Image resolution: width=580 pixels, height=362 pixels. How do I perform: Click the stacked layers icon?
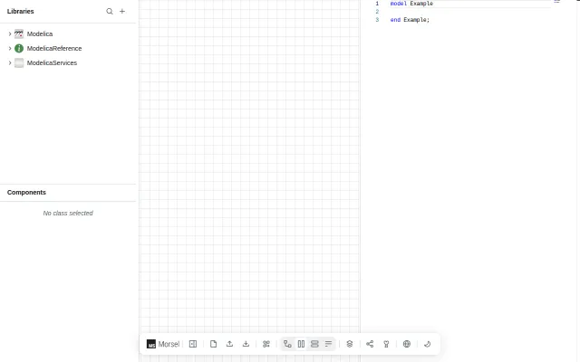350,344
